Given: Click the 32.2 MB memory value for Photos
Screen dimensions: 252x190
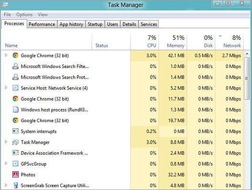Looking at the screenshot, I should click(176, 175).
